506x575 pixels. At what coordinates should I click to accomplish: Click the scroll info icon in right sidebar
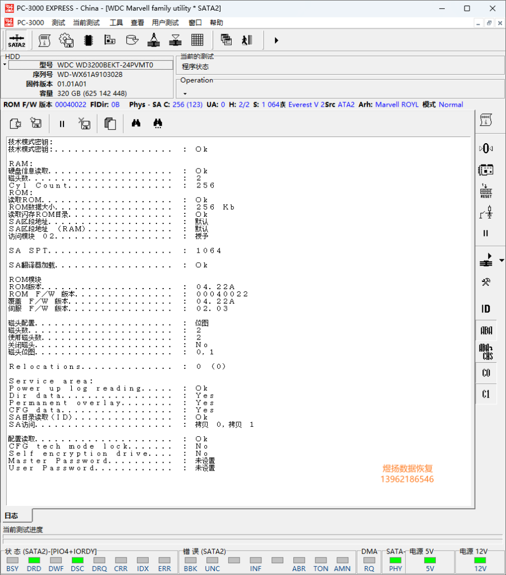(x=486, y=120)
